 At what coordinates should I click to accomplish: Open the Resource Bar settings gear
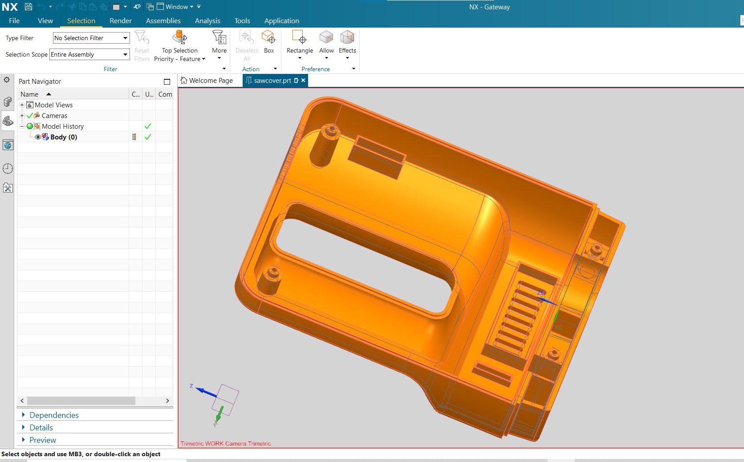7,80
